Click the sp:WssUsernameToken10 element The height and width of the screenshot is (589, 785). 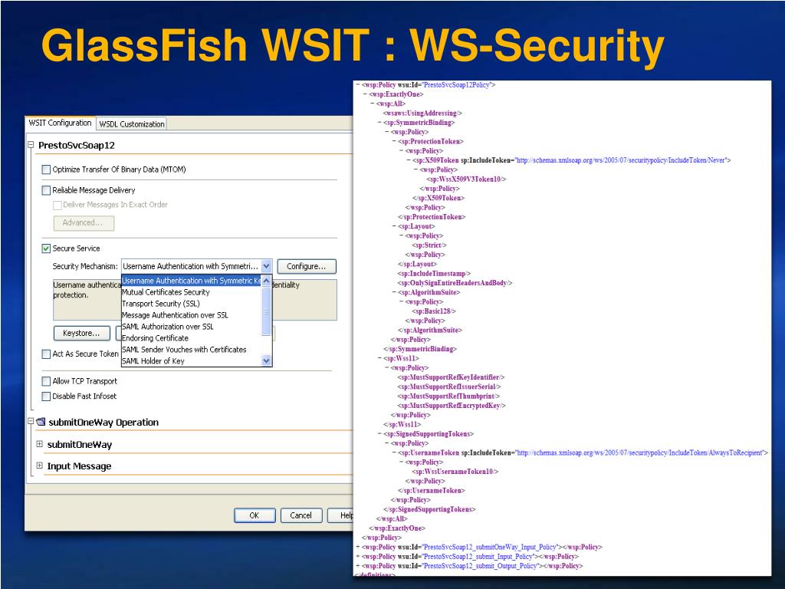(455, 472)
